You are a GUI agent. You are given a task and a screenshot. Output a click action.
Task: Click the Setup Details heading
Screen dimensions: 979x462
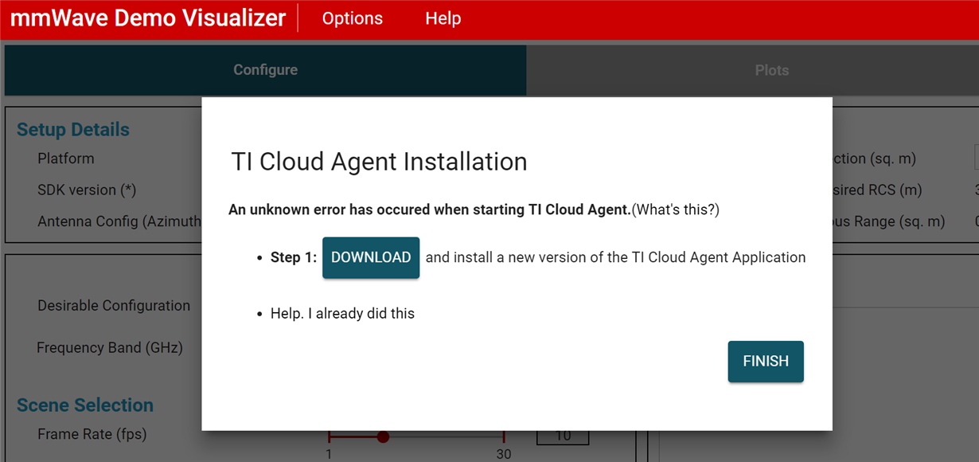[x=73, y=130]
